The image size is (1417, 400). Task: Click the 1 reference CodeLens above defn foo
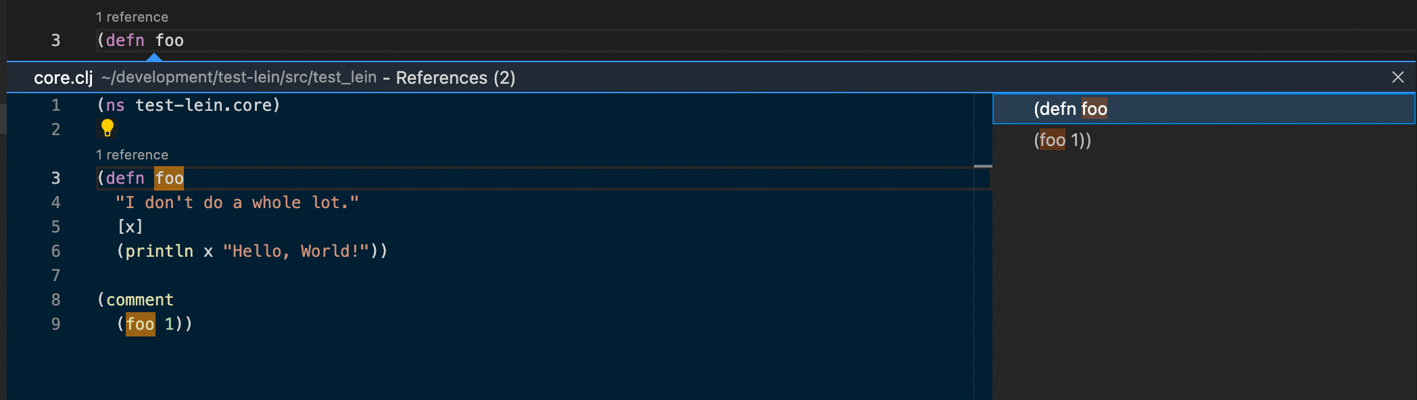point(132,154)
